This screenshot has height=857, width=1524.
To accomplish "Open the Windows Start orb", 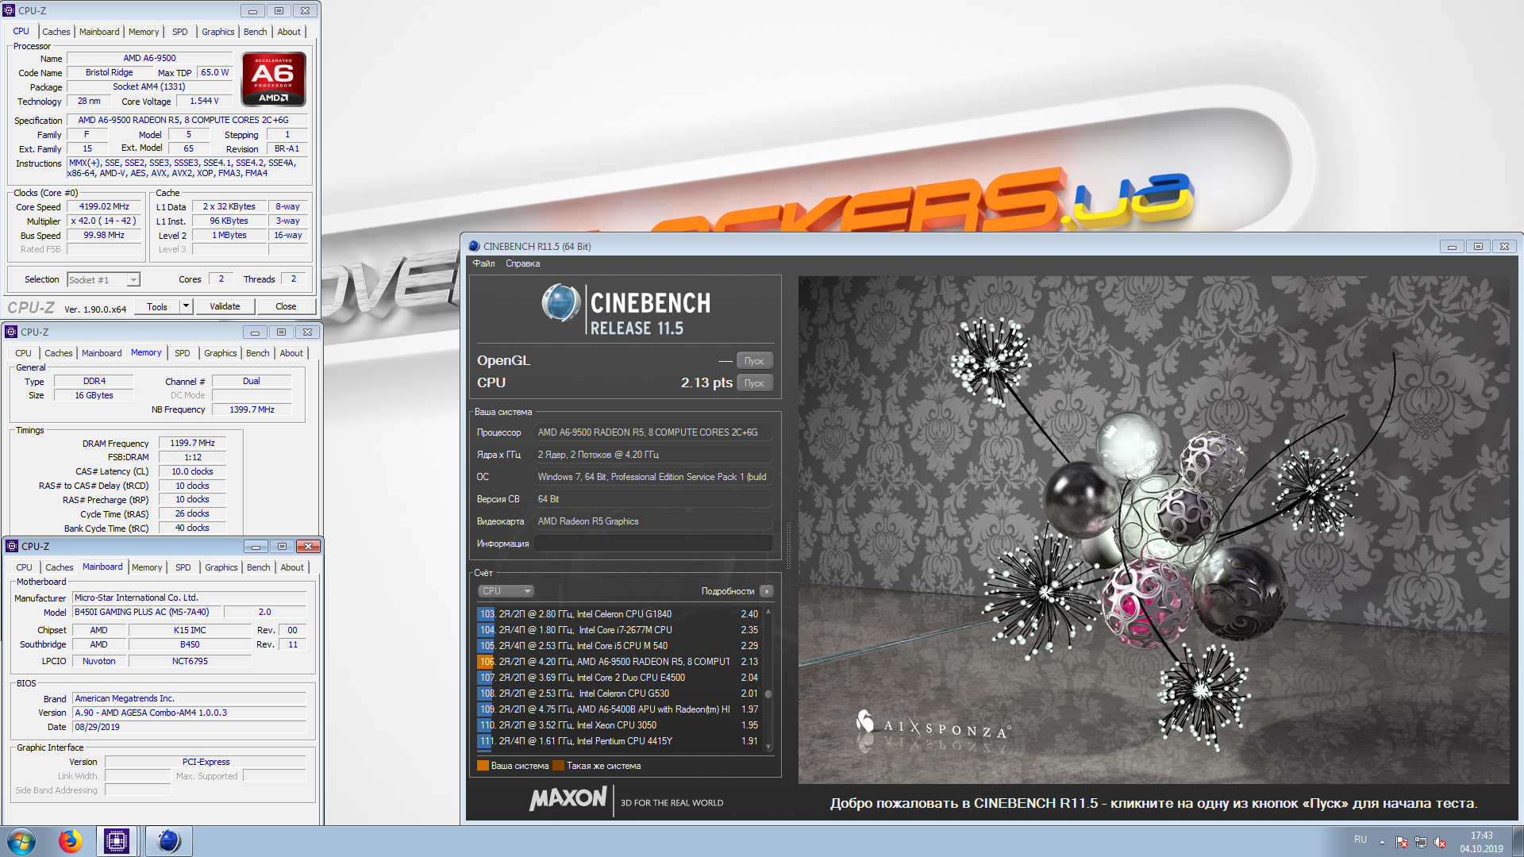I will 21,841.
